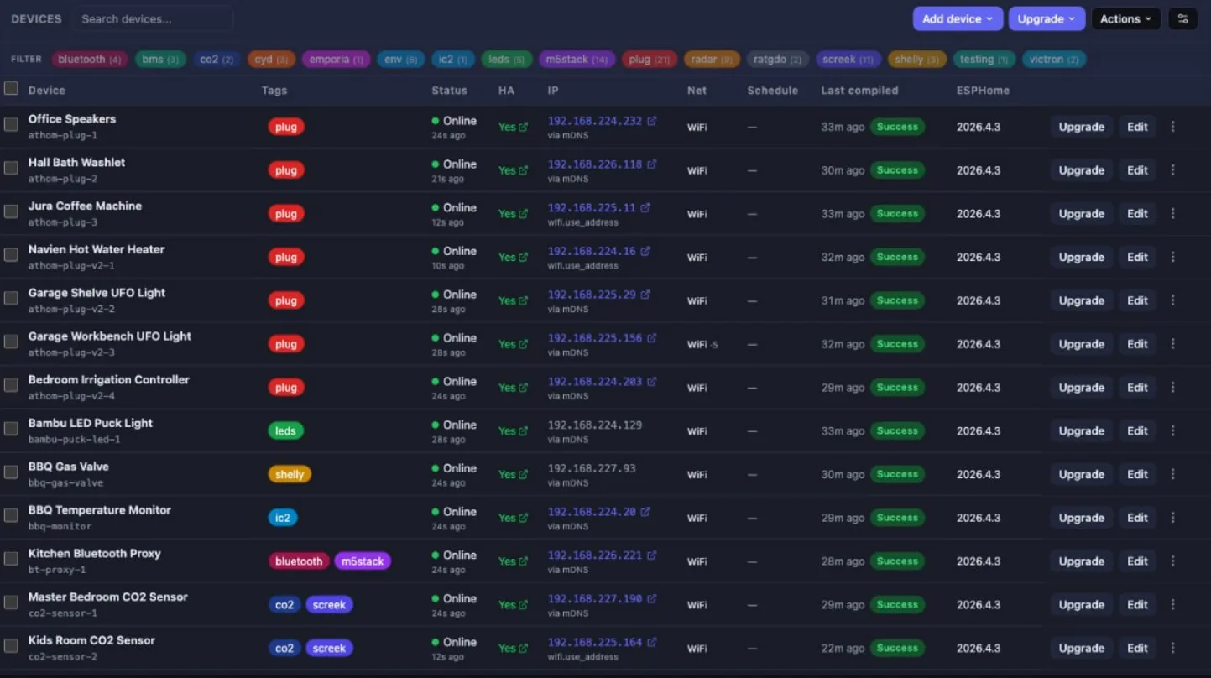This screenshot has height=678, width=1211.
Task: Open kebab menu for Master Bedroom CO2 Sensor
Action: point(1173,604)
